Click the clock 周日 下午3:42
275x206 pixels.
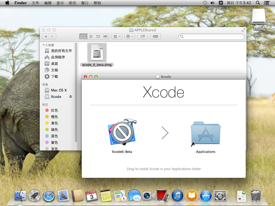[239, 3]
